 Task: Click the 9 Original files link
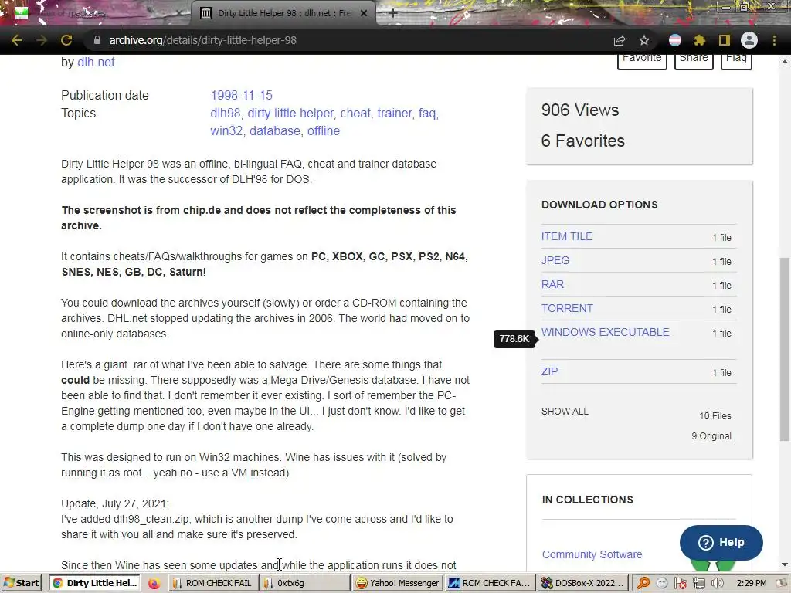point(711,436)
